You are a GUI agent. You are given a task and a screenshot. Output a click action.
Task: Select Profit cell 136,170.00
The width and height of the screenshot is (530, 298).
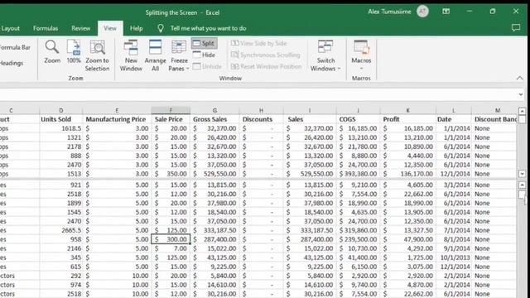tap(408, 174)
